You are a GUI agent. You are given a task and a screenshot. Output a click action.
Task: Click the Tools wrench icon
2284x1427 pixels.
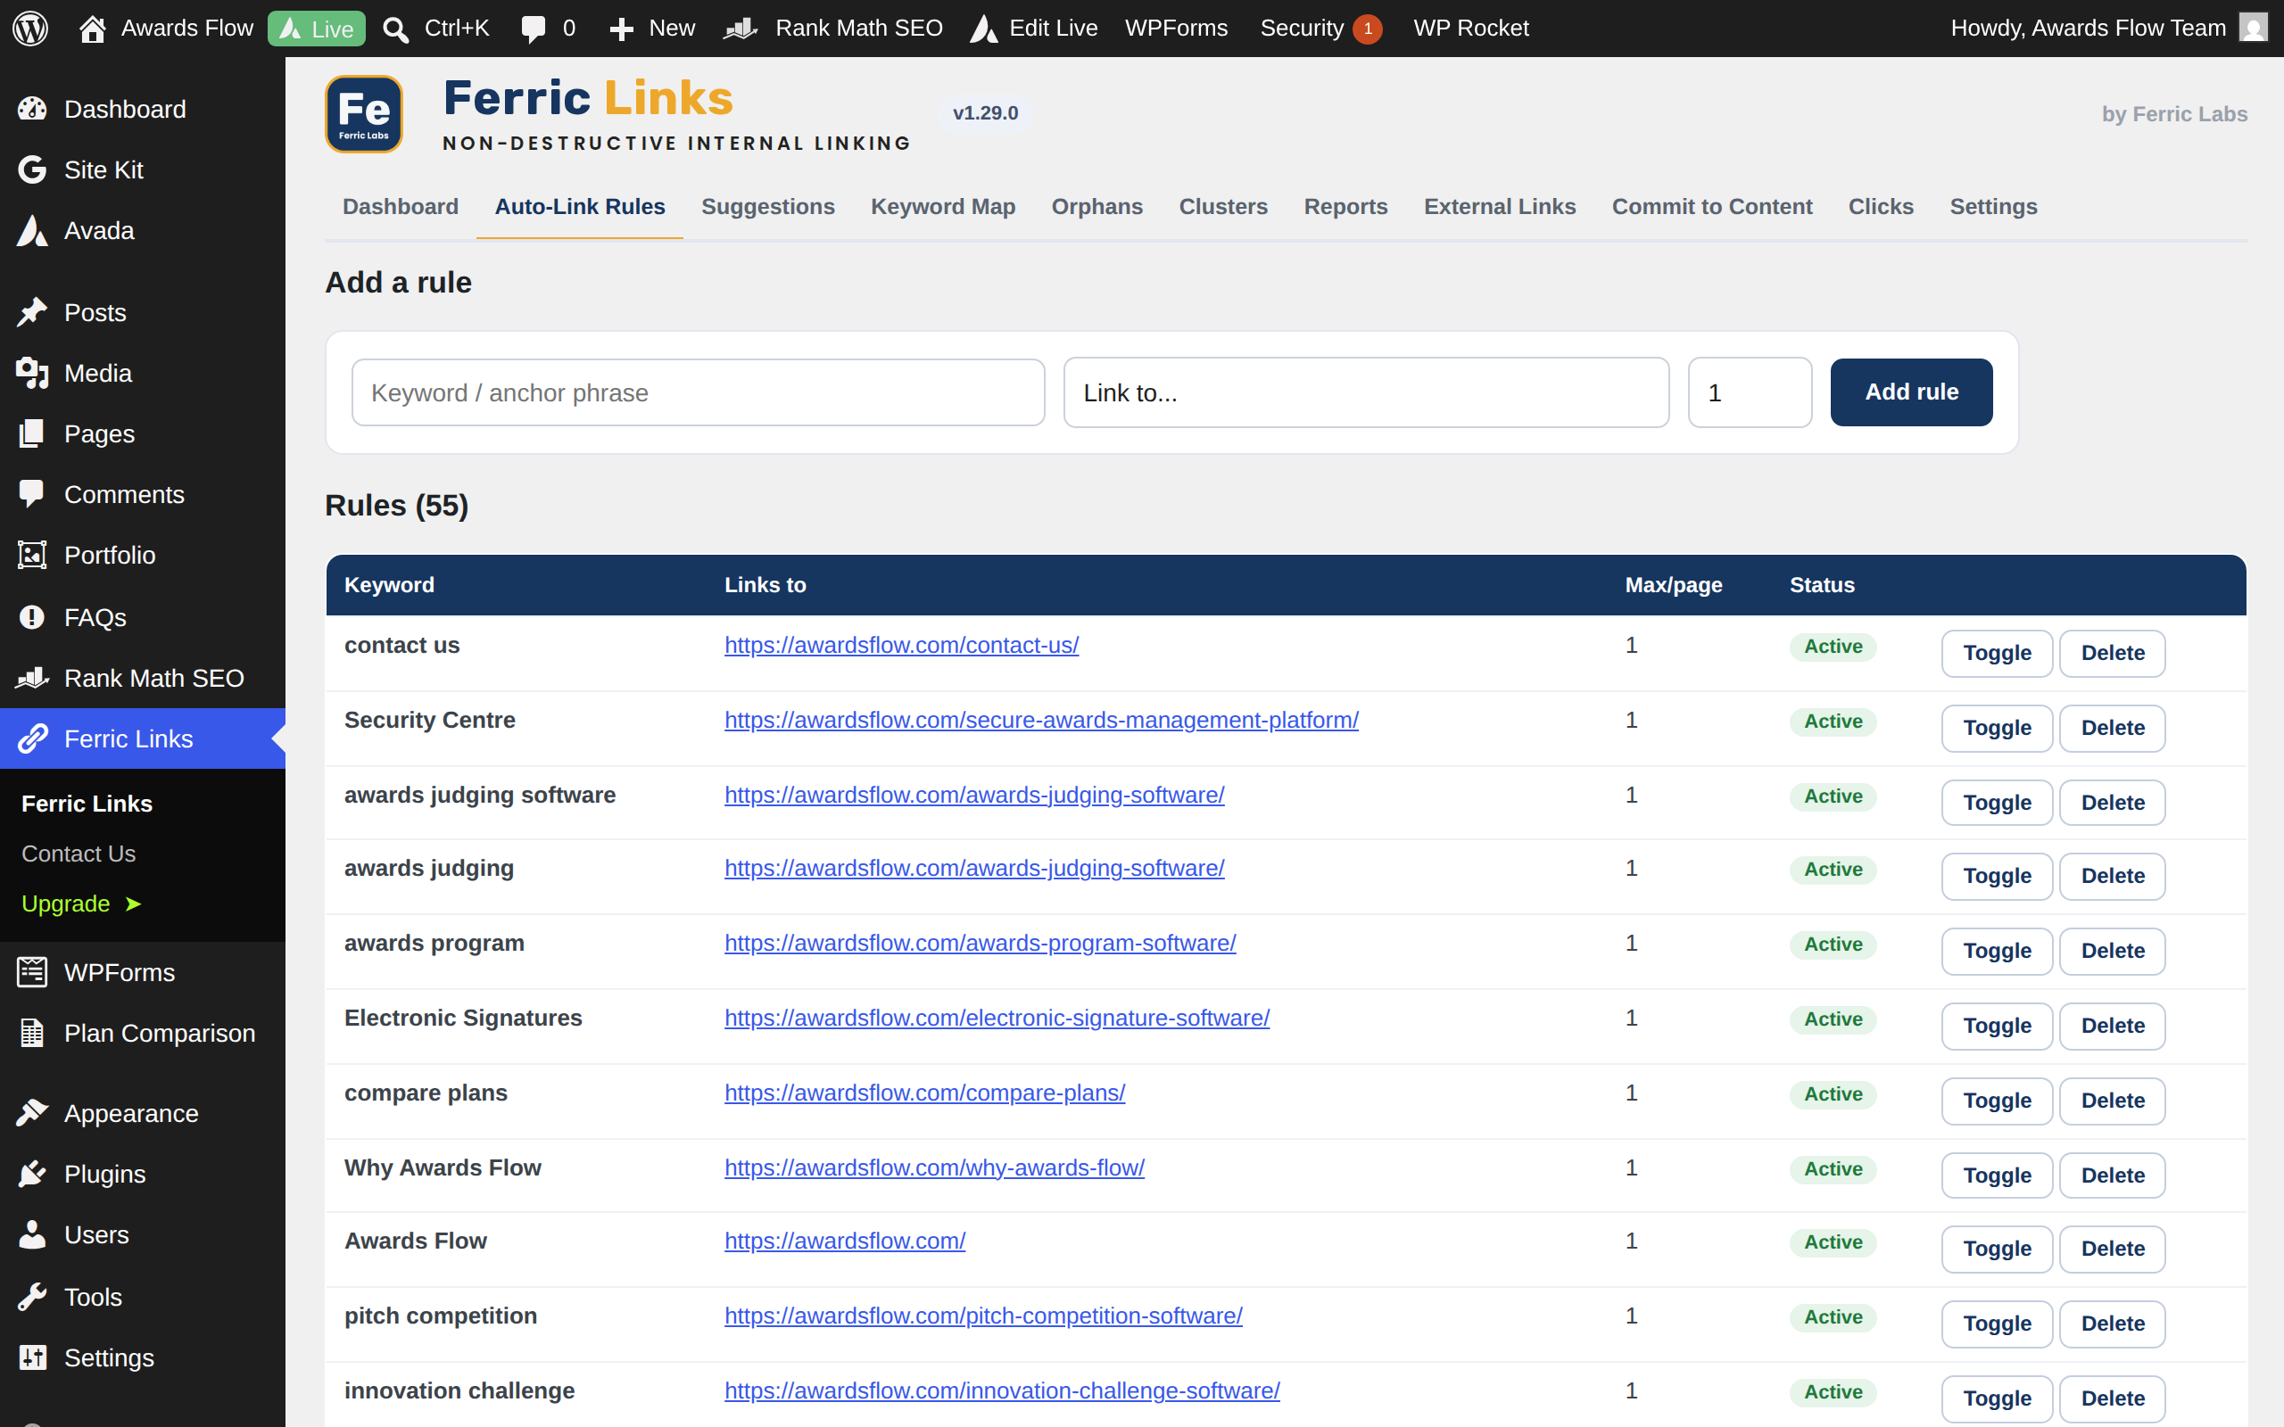(32, 1297)
